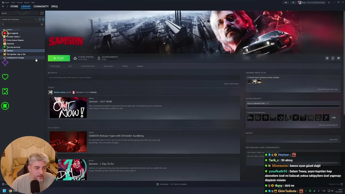Click the library search field
Screen dimensions: 345x194
[20, 25]
